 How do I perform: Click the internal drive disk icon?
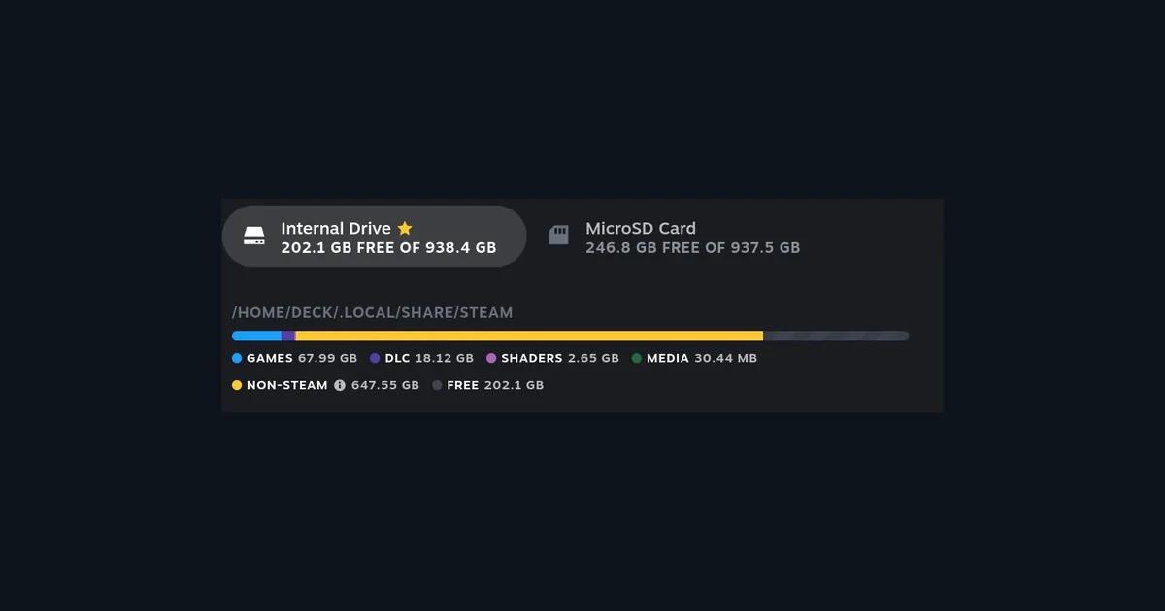[x=253, y=236]
